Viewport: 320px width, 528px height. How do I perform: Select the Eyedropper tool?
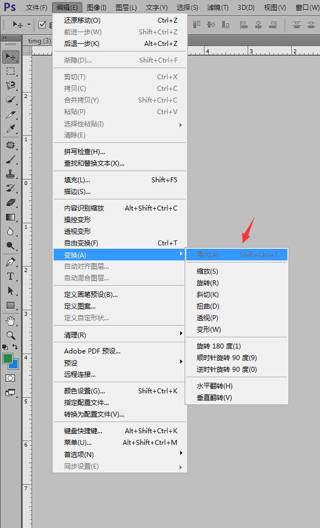(11, 129)
